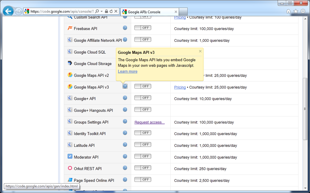This screenshot has width=310, height=193.
Task: Open Favorites star icon
Action: pos(296,11)
